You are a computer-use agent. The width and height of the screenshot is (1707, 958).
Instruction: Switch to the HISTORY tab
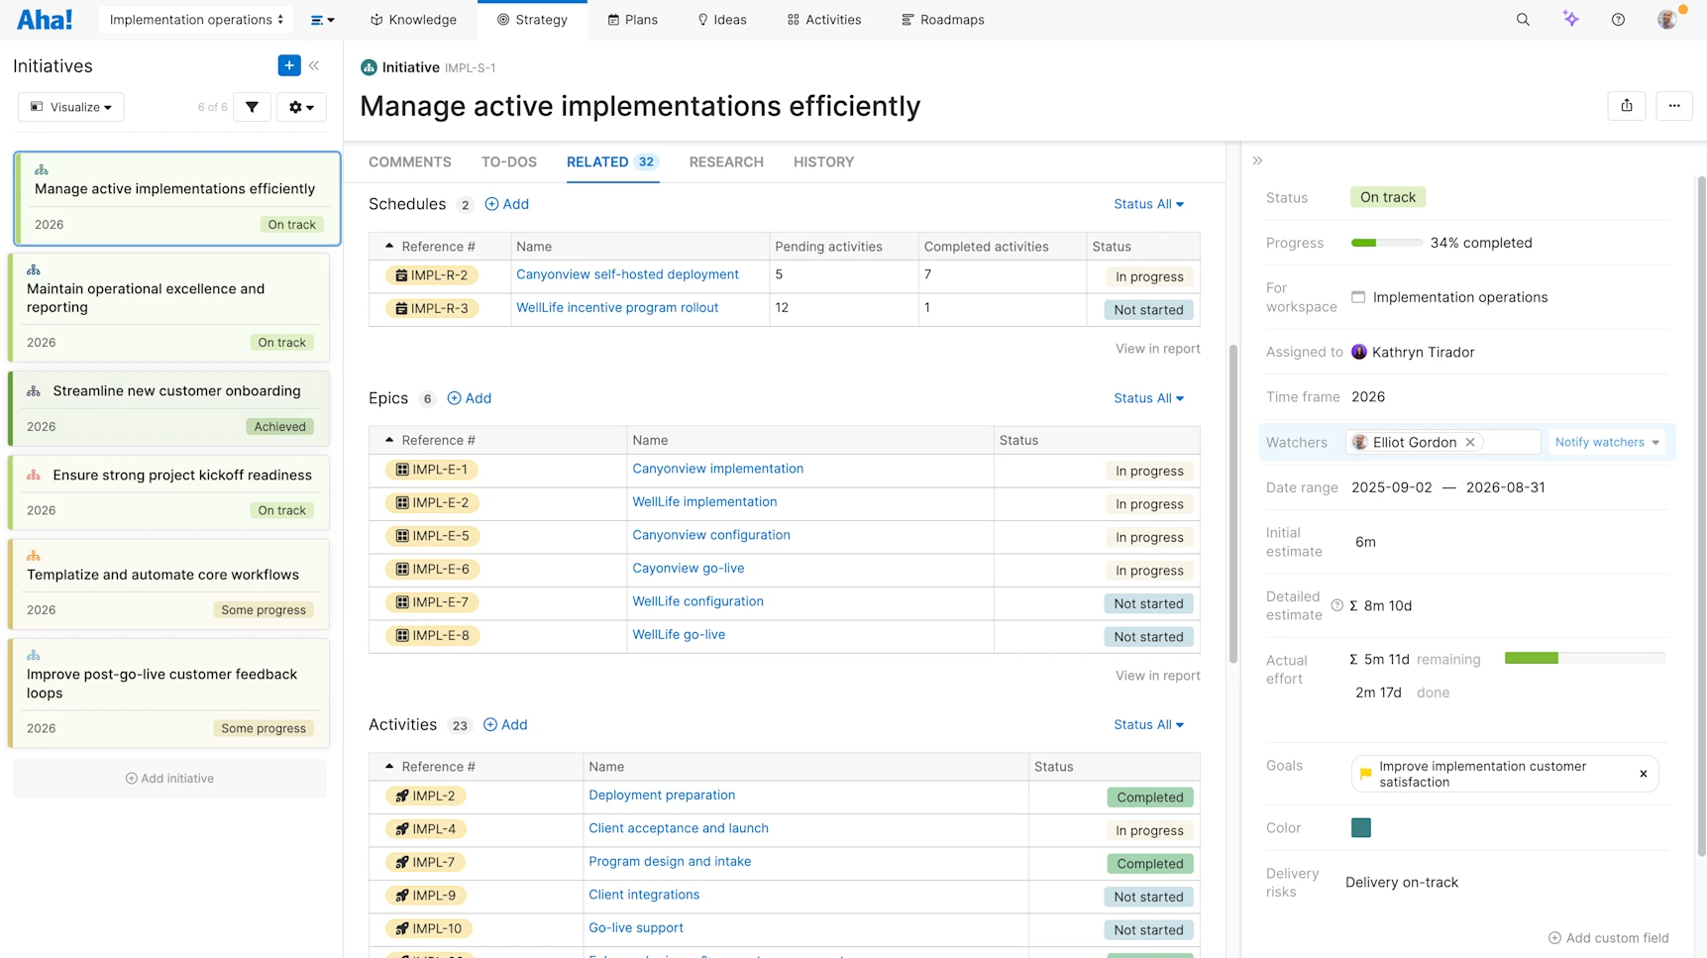click(x=823, y=162)
